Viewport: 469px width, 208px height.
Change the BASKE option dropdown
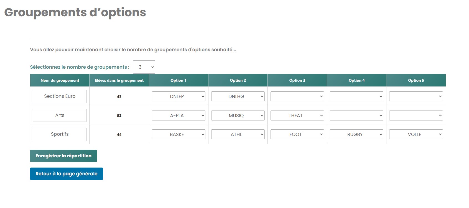[x=178, y=134]
